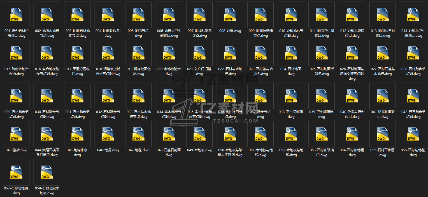The height and width of the screenshot is (197, 428).
Task: Click the file name text 029-石材踏步节点图.dwg
Action: pos(16,114)
